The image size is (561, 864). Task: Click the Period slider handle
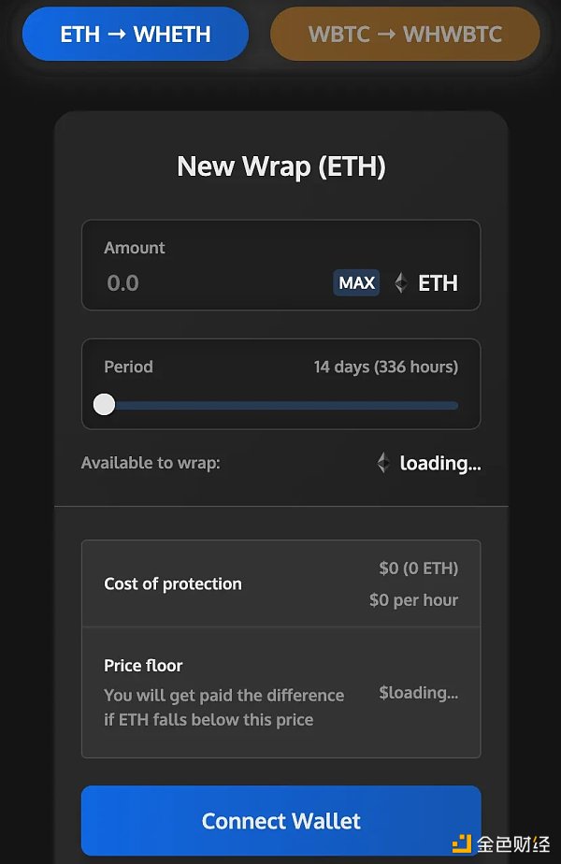point(105,404)
